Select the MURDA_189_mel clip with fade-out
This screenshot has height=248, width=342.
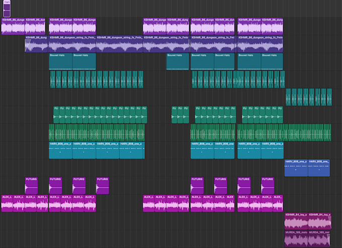click(319, 238)
